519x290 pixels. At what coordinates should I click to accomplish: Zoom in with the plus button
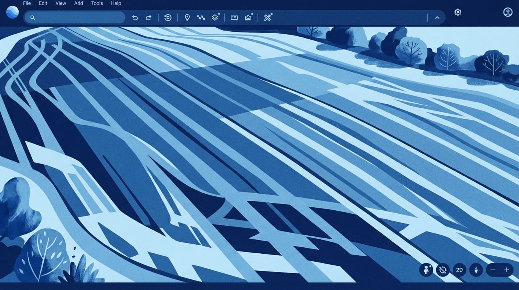[x=507, y=270]
